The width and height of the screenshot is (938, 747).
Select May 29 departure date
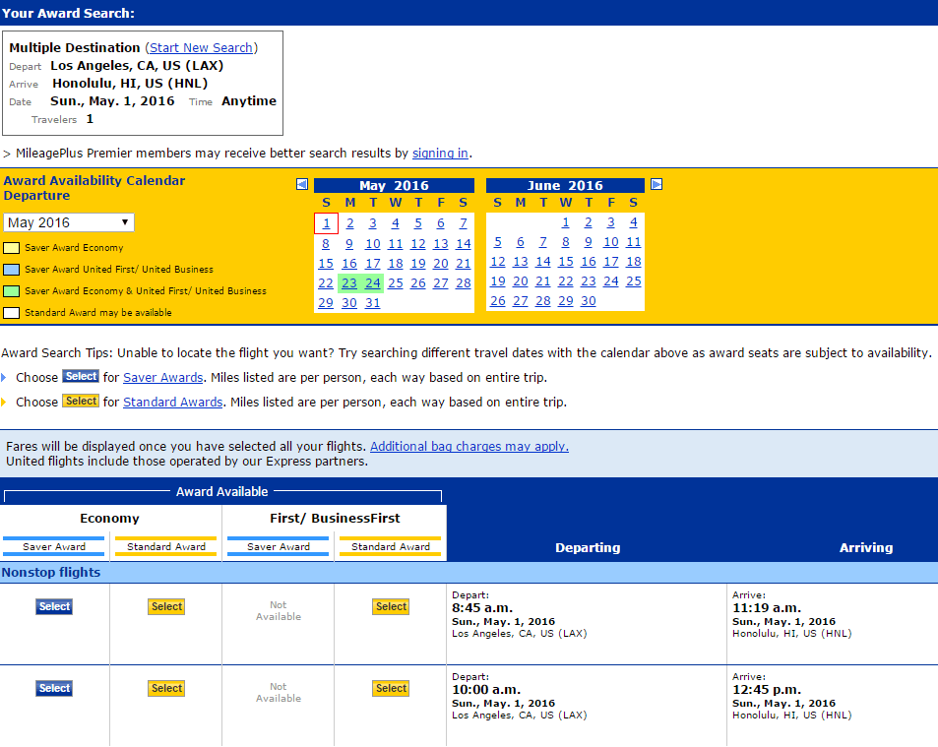pyautogui.click(x=326, y=302)
